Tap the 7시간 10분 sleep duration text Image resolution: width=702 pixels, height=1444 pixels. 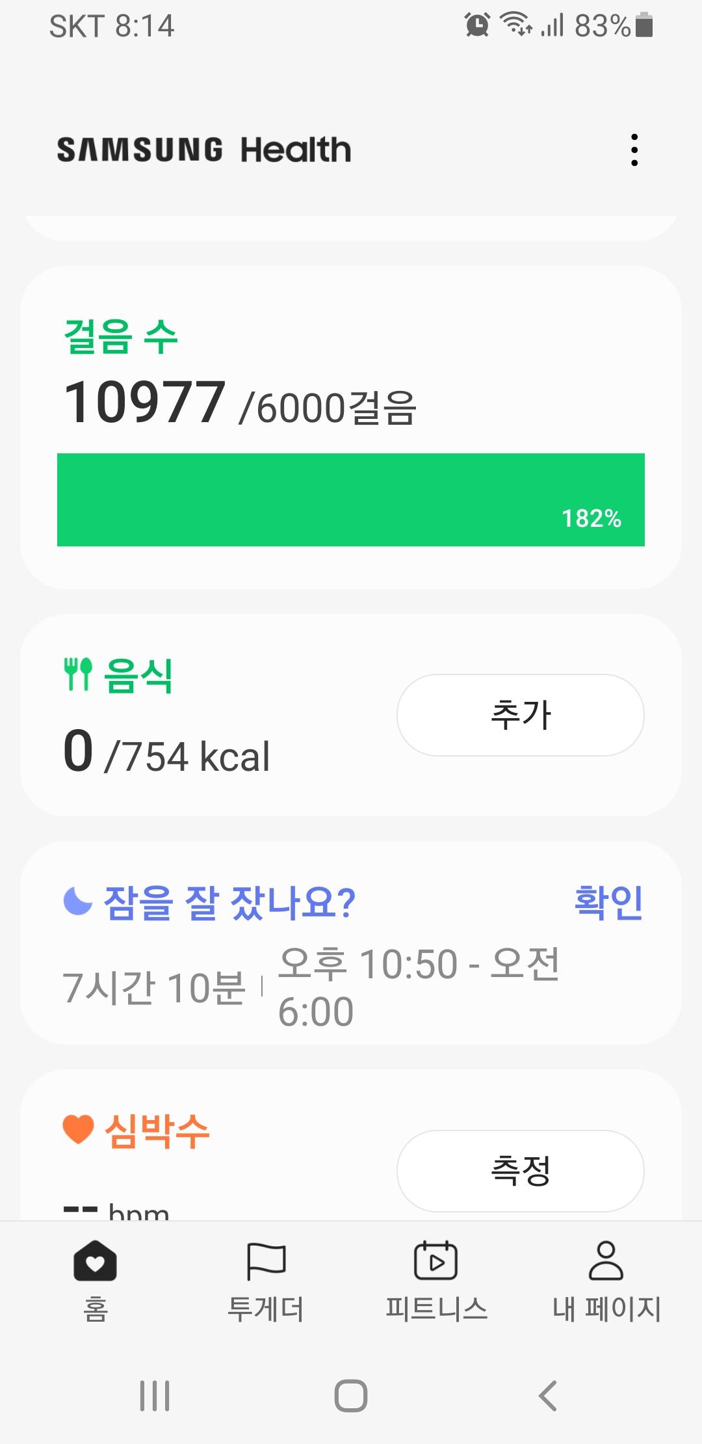click(154, 987)
